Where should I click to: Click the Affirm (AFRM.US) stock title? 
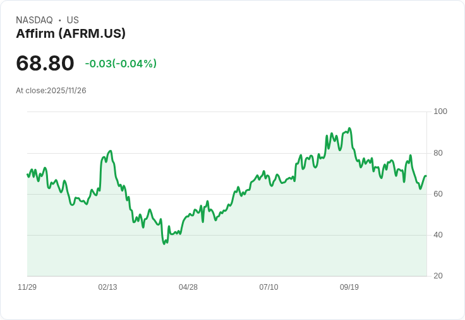(x=71, y=33)
